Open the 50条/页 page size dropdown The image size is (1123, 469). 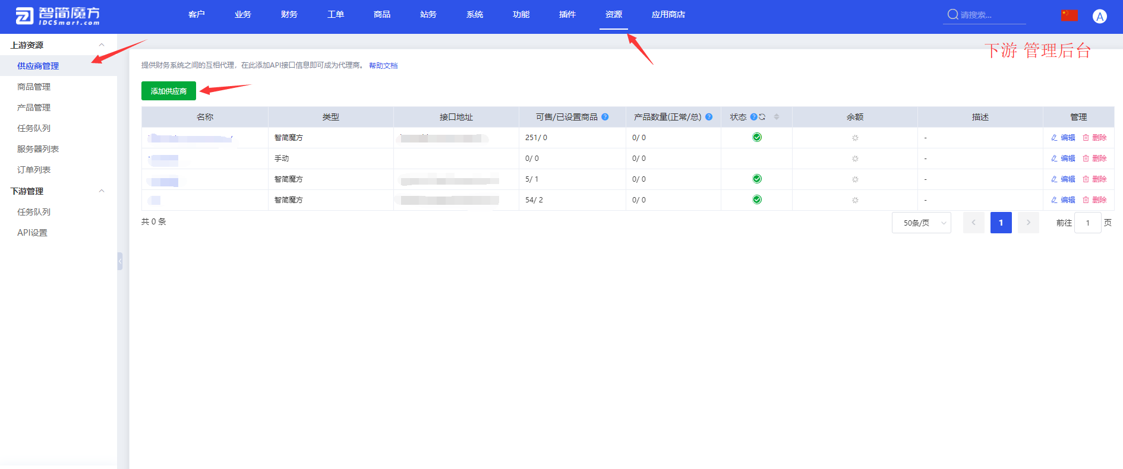[x=921, y=223]
